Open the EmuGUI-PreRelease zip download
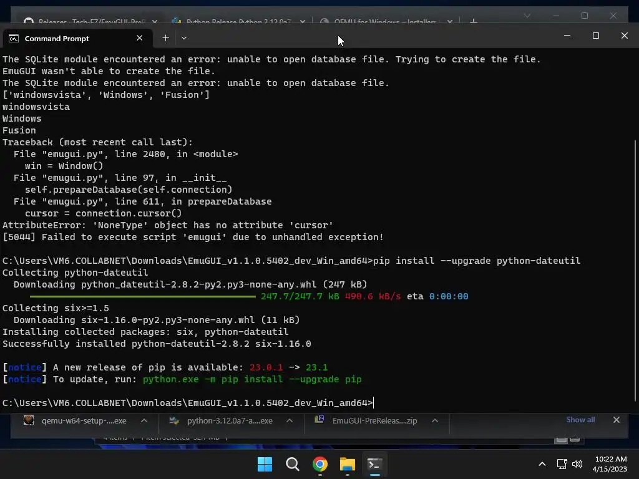This screenshot has height=479, width=639. pyautogui.click(x=374, y=421)
